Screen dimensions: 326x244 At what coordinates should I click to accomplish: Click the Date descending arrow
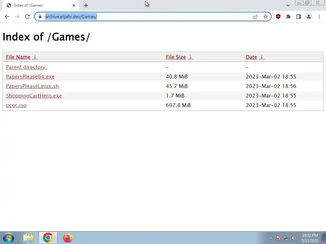click(x=262, y=57)
